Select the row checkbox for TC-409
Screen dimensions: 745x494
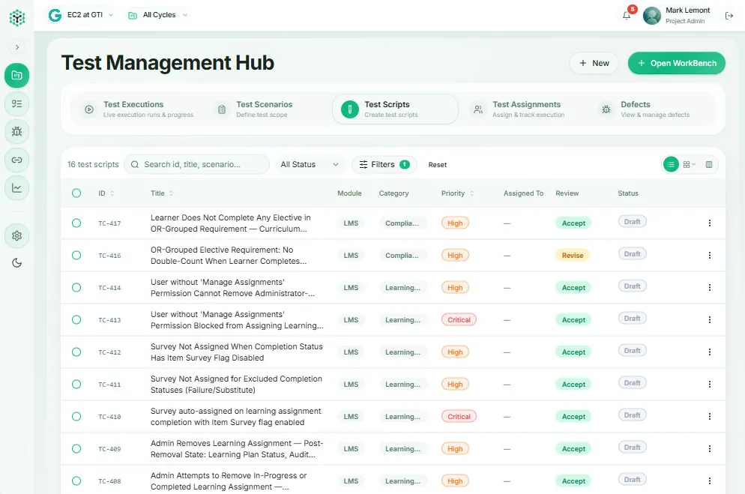76,448
